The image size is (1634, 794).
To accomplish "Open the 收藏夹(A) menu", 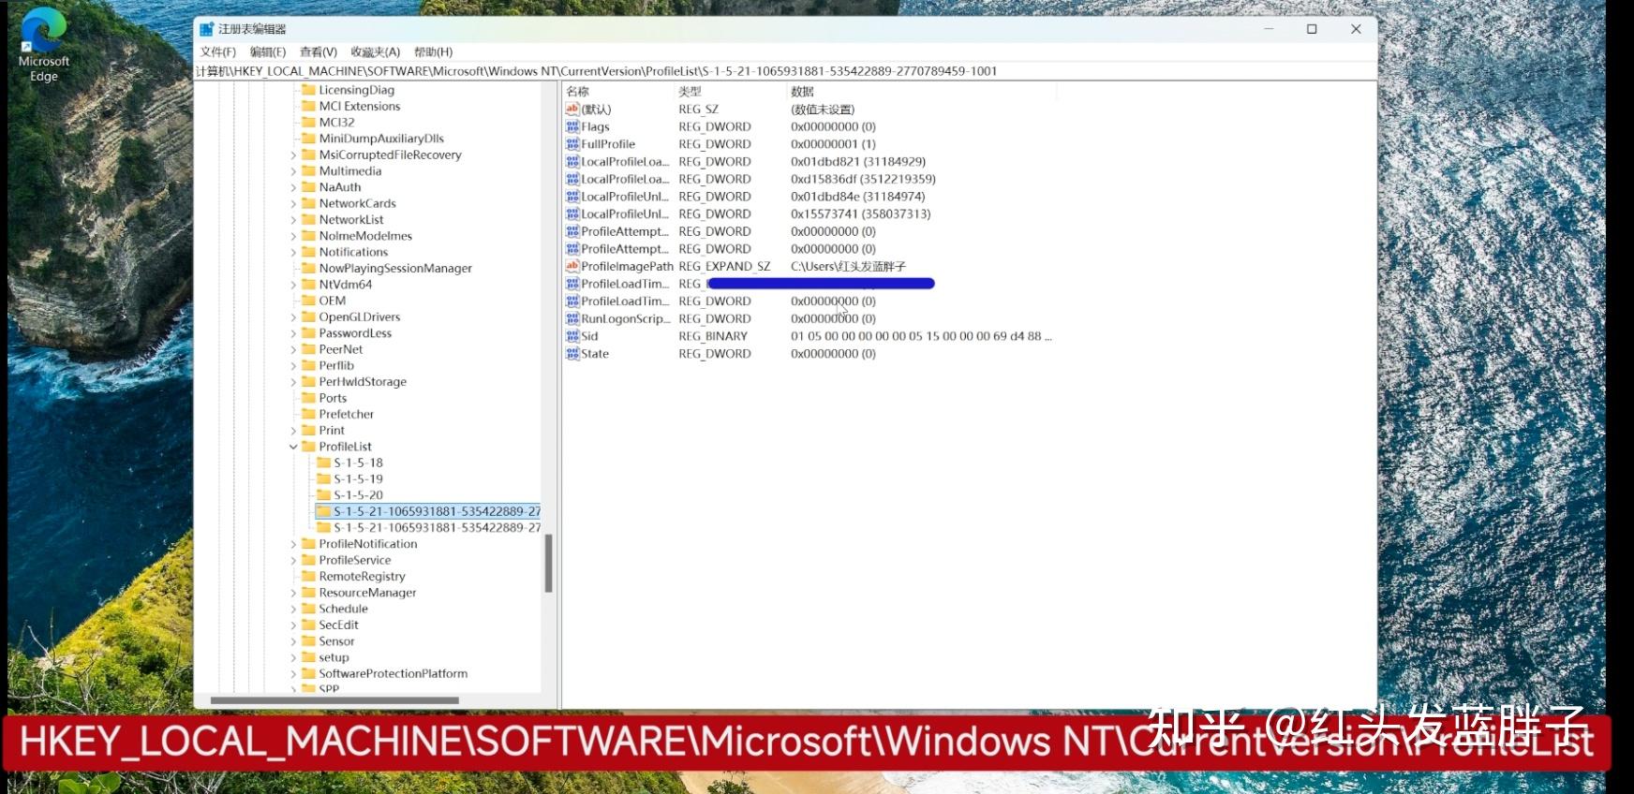I will tap(375, 52).
